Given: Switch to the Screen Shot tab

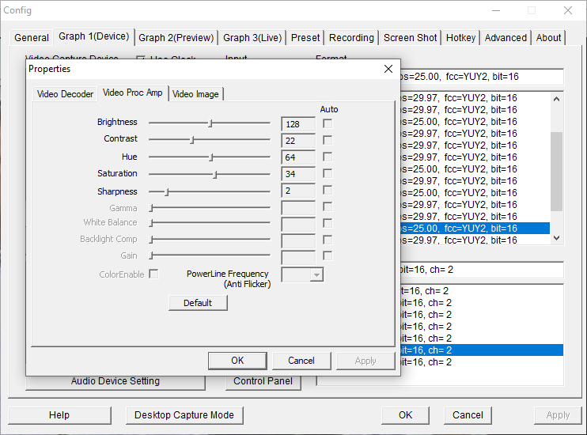Looking at the screenshot, I should point(410,38).
